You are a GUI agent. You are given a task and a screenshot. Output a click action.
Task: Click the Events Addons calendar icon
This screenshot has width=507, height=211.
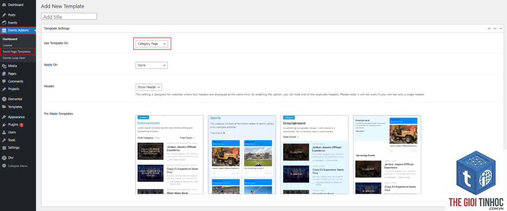4,31
